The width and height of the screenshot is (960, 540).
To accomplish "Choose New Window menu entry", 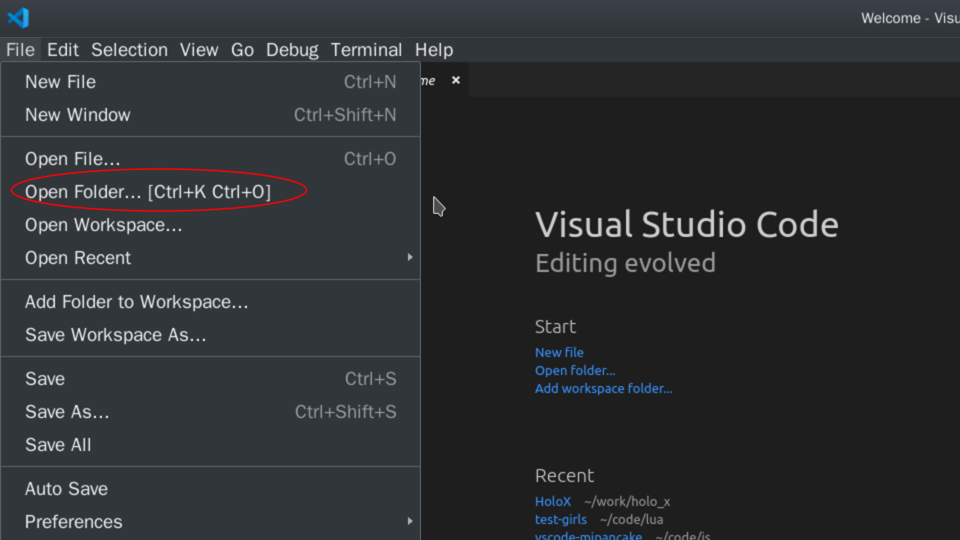I will [210, 115].
